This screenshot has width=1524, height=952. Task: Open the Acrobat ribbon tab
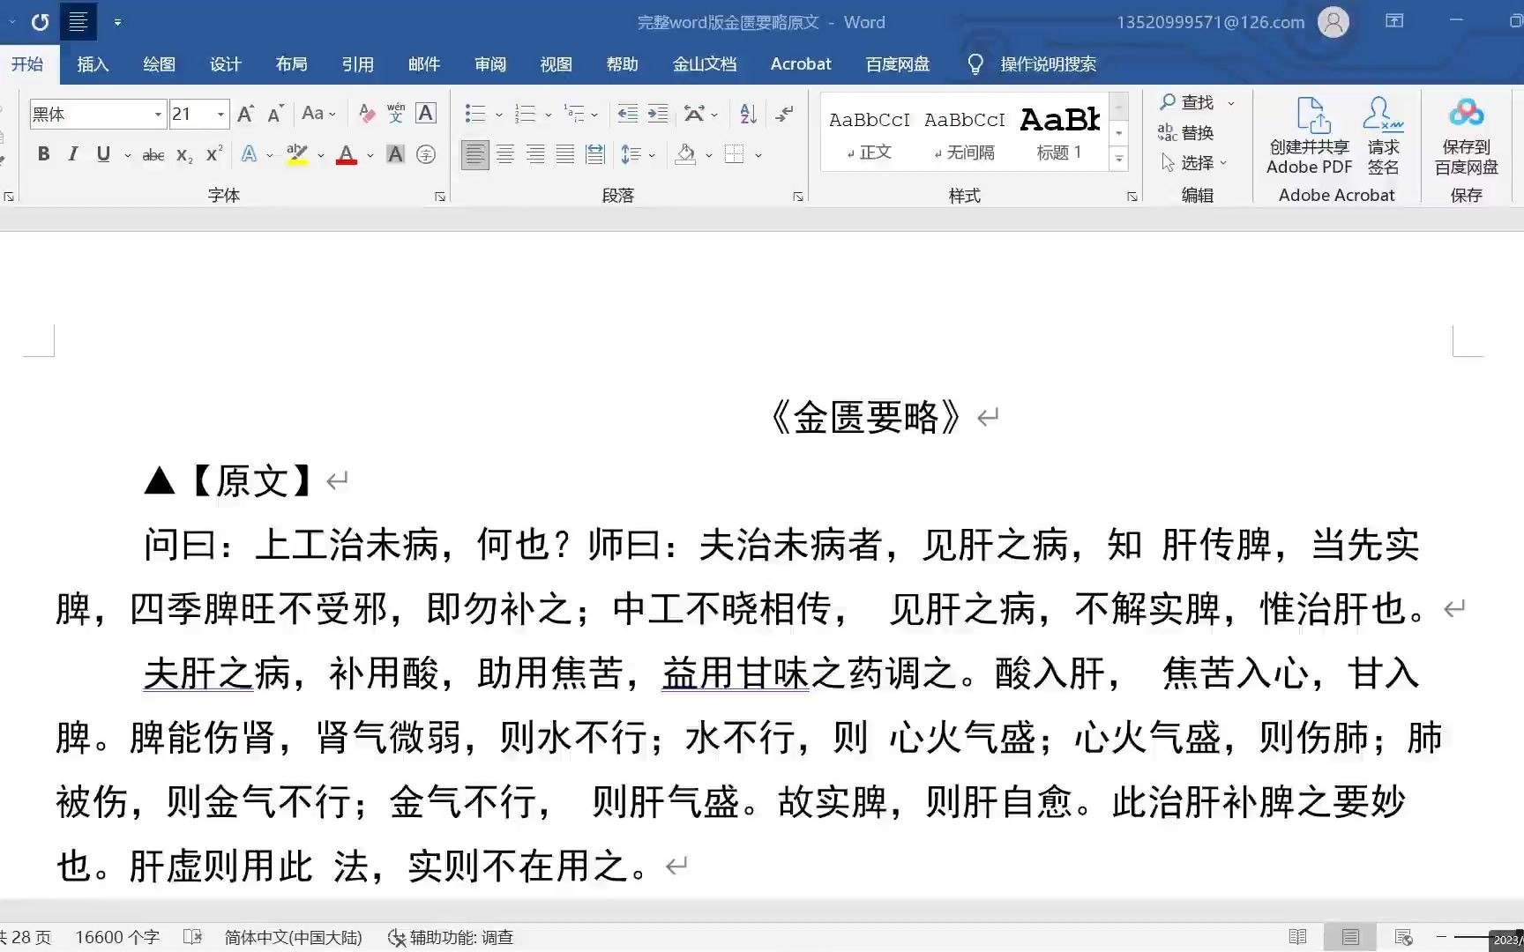(x=800, y=63)
